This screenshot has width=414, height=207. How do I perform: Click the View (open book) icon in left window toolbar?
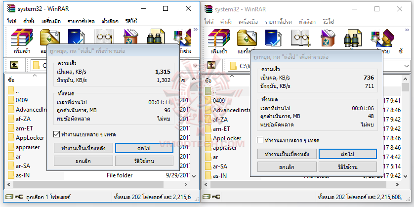pyautogui.click(x=104, y=37)
